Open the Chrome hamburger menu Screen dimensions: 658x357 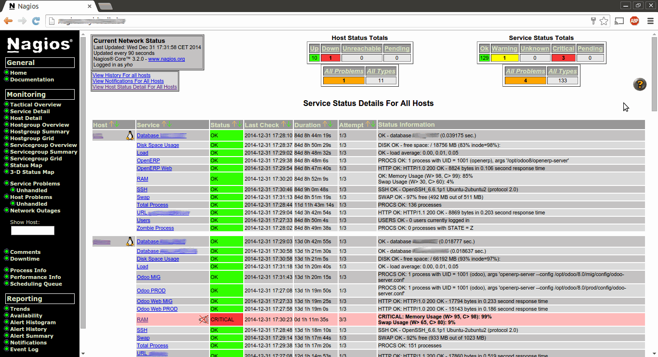click(650, 21)
